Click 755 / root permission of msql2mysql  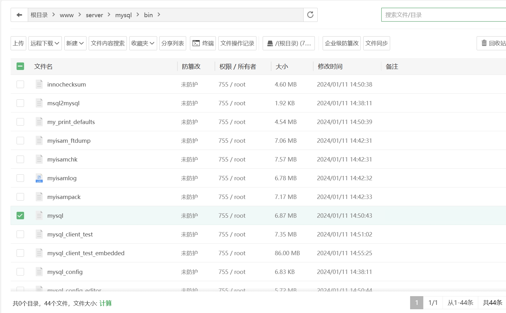point(232,103)
